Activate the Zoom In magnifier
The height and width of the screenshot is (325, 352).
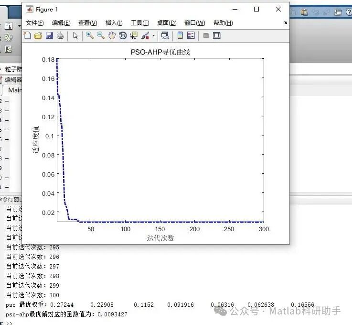[x=90, y=35]
